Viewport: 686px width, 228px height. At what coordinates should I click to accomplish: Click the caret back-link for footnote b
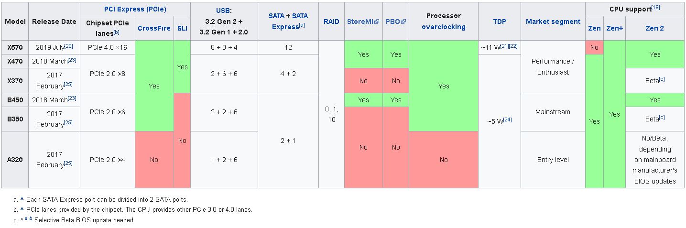pos(22,209)
